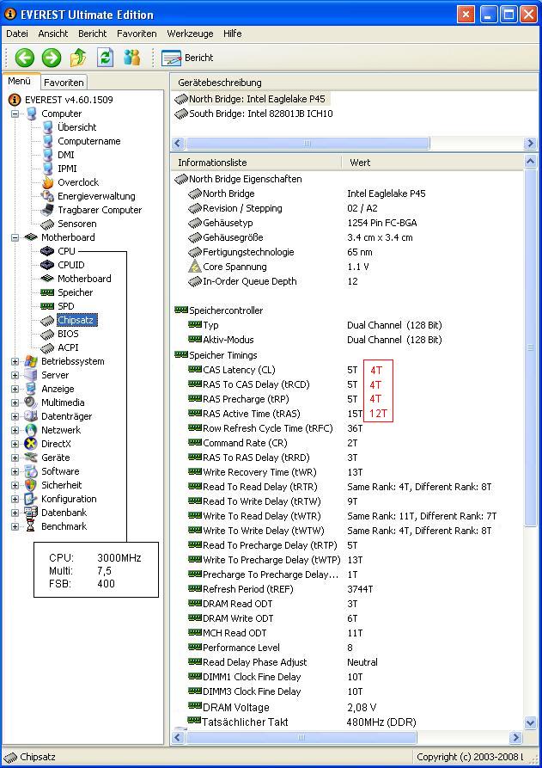Click the SPD memory icon
The height and width of the screenshot is (768, 542).
(x=47, y=306)
